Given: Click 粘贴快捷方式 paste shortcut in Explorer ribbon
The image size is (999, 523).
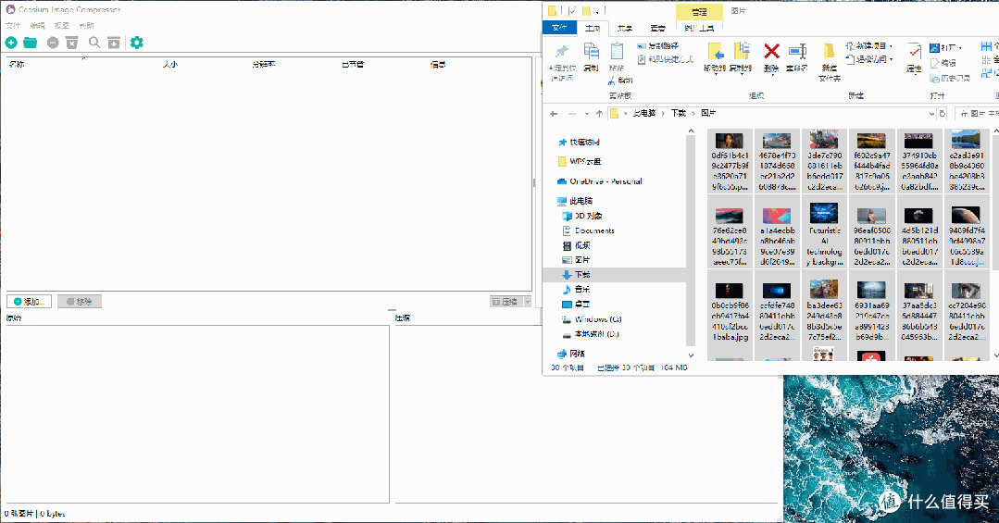Looking at the screenshot, I should point(665,59).
